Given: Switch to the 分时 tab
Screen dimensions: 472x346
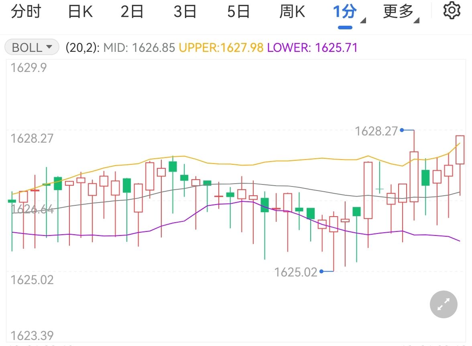Looking at the screenshot, I should (x=26, y=12).
